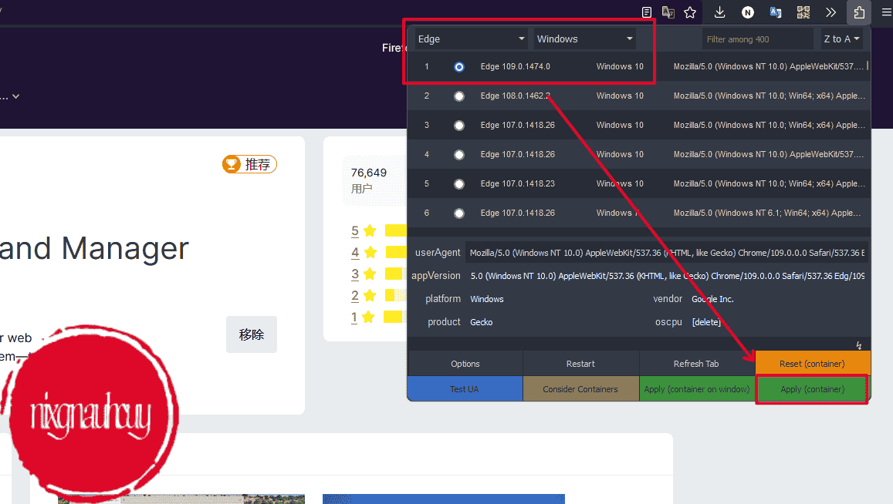Select Edge 108.0.1462 radio button
Viewport: 893px width, 504px height.
click(x=459, y=96)
